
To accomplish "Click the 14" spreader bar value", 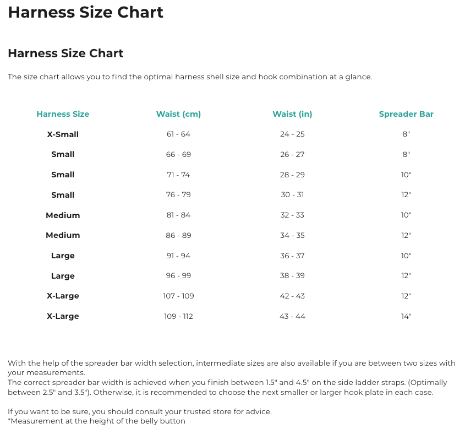I will click(406, 316).
